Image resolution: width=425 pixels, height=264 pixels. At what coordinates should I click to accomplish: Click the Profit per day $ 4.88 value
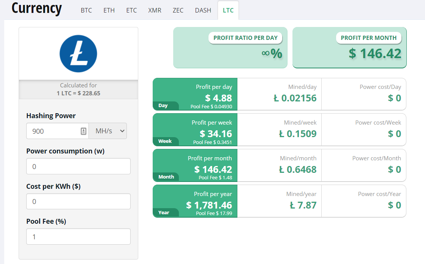[218, 98]
